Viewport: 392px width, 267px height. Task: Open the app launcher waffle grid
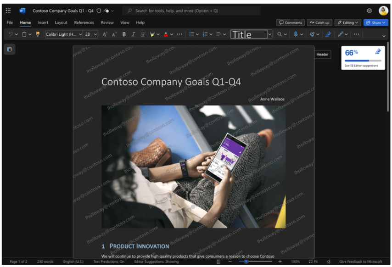tap(8, 11)
